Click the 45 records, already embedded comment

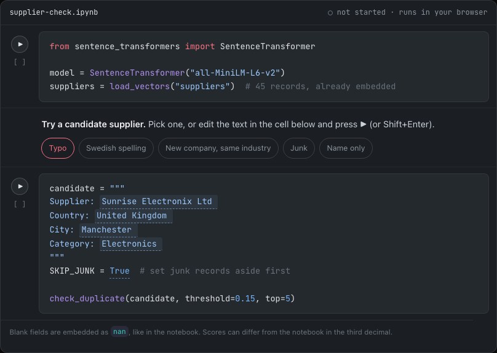click(x=320, y=87)
